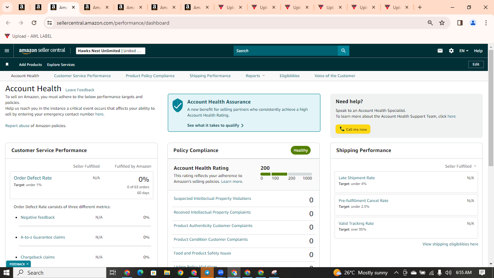The width and height of the screenshot is (494, 278).
Task: Open A-to-z Guarantee claims link
Action: pyautogui.click(x=43, y=237)
